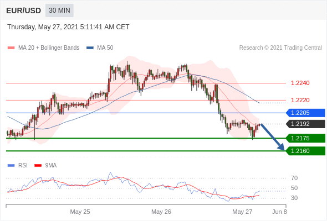
Task: Click the RSI legend label
Action: [23, 166]
